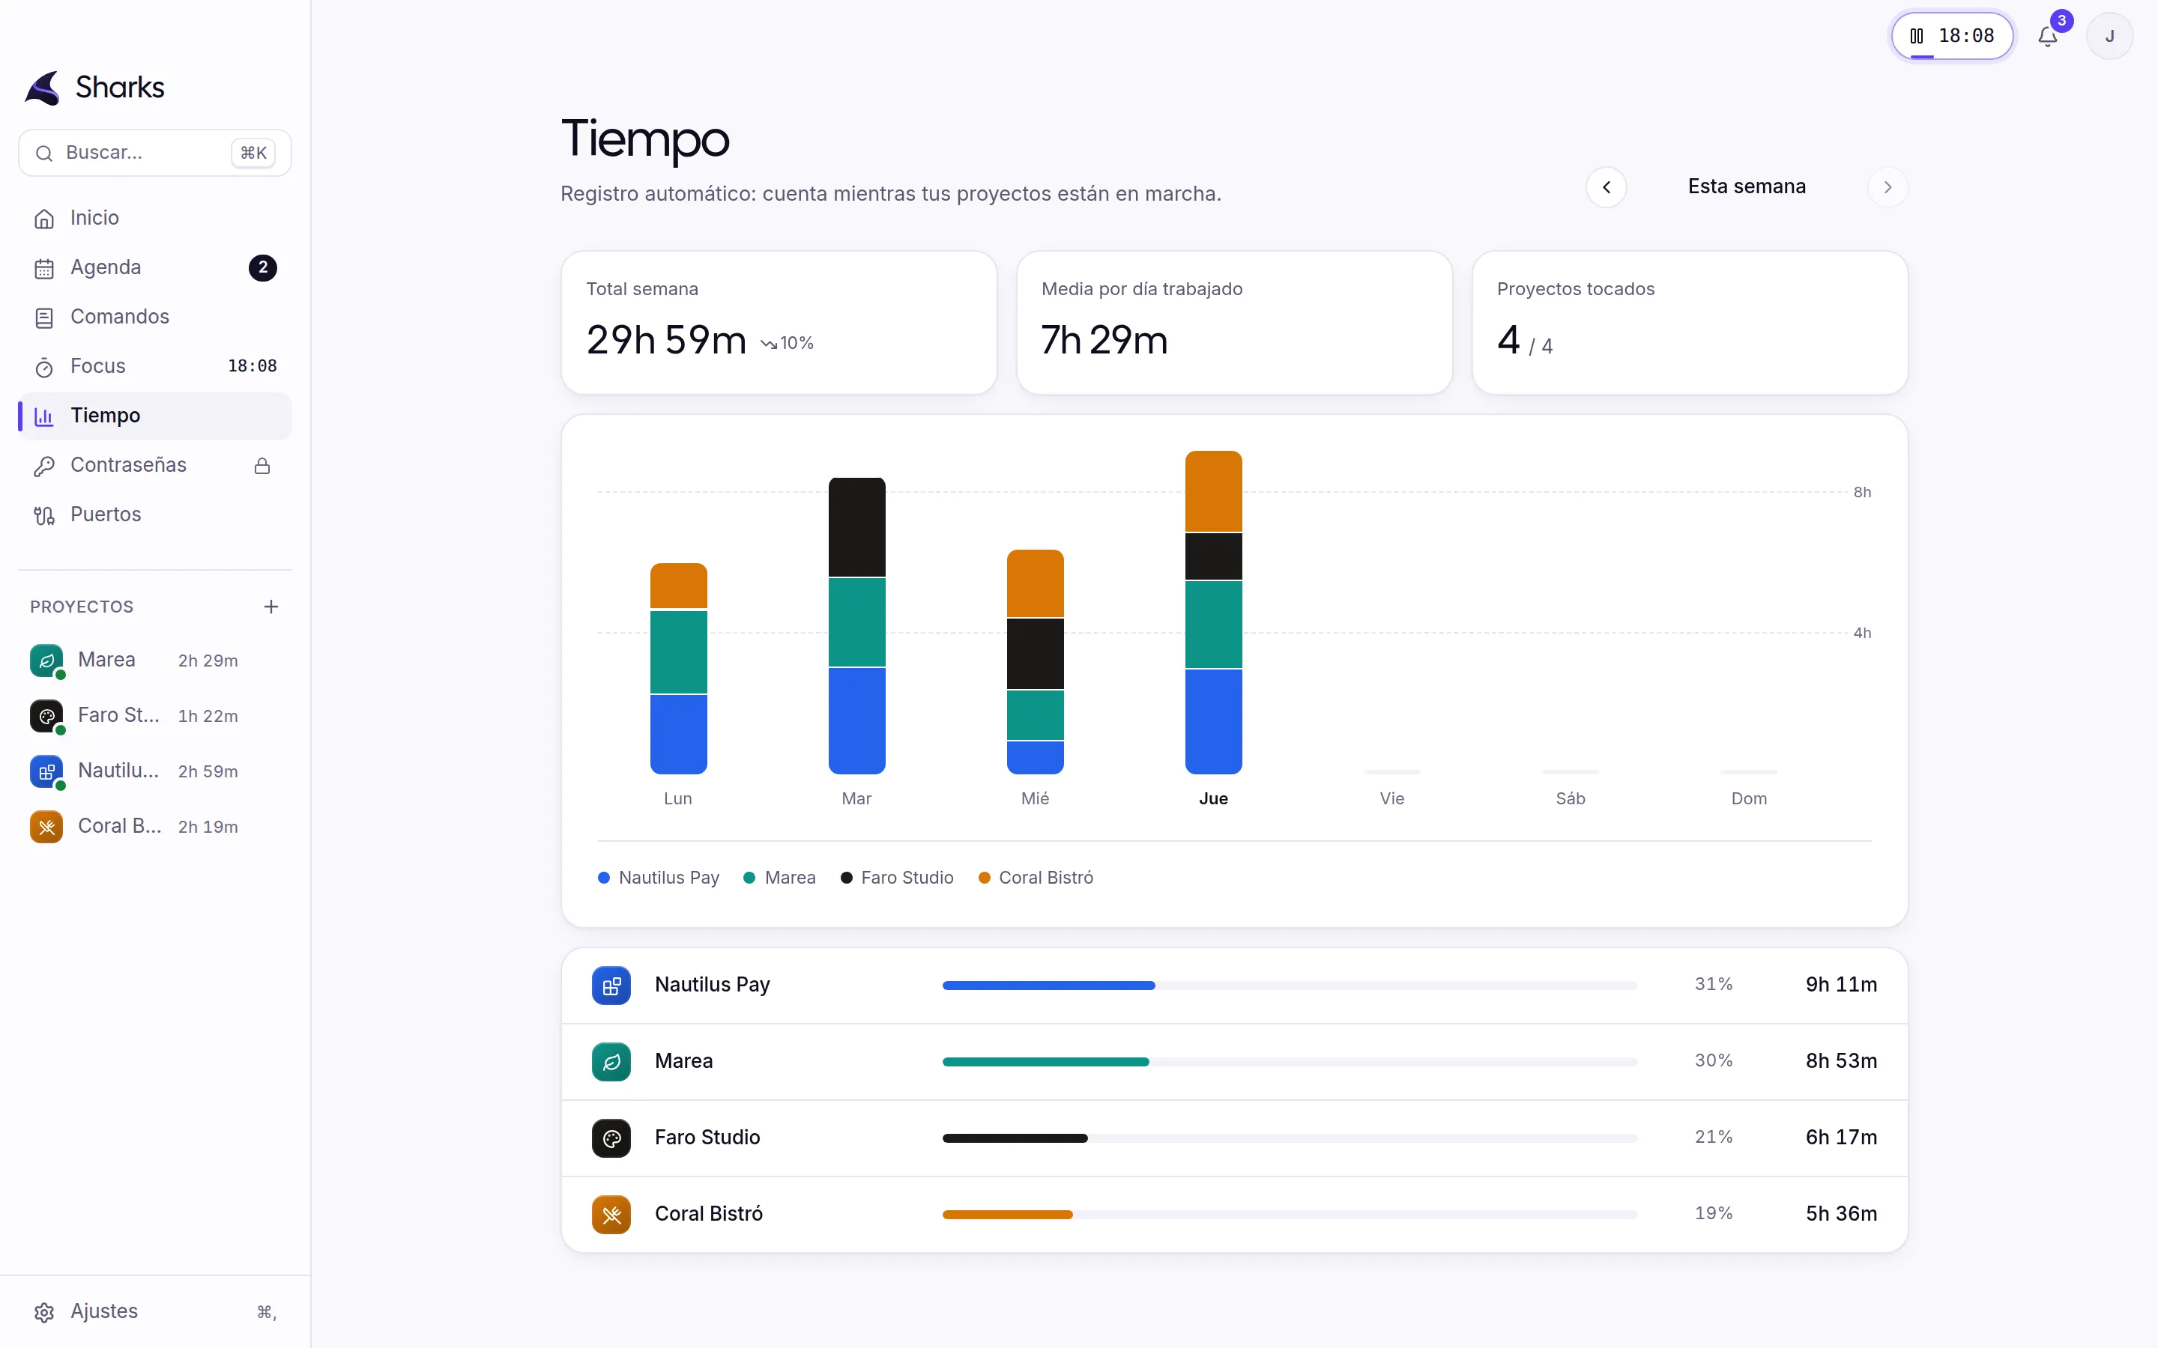Click the Faro Studio project icon in the sidebar
The image size is (2158, 1348).
[x=46, y=716]
